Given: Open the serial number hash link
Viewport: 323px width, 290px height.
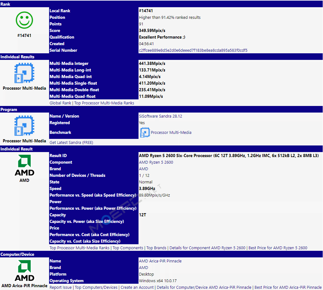Looking at the screenshot, I should tap(193, 50).
